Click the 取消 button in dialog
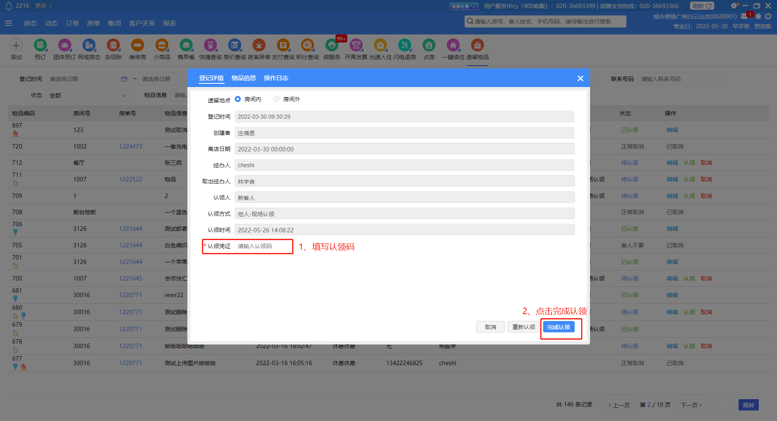Image resolution: width=777 pixels, height=421 pixels. point(490,327)
